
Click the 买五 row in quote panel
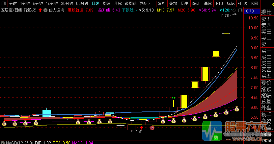click(266, 76)
